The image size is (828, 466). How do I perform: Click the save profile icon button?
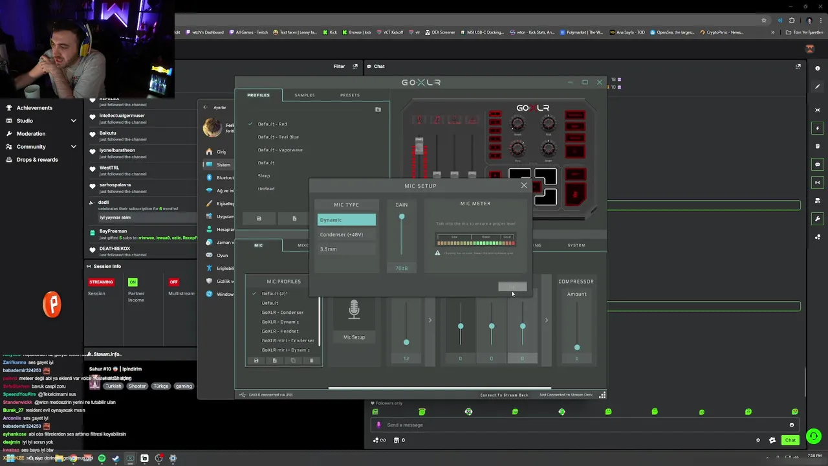259,218
